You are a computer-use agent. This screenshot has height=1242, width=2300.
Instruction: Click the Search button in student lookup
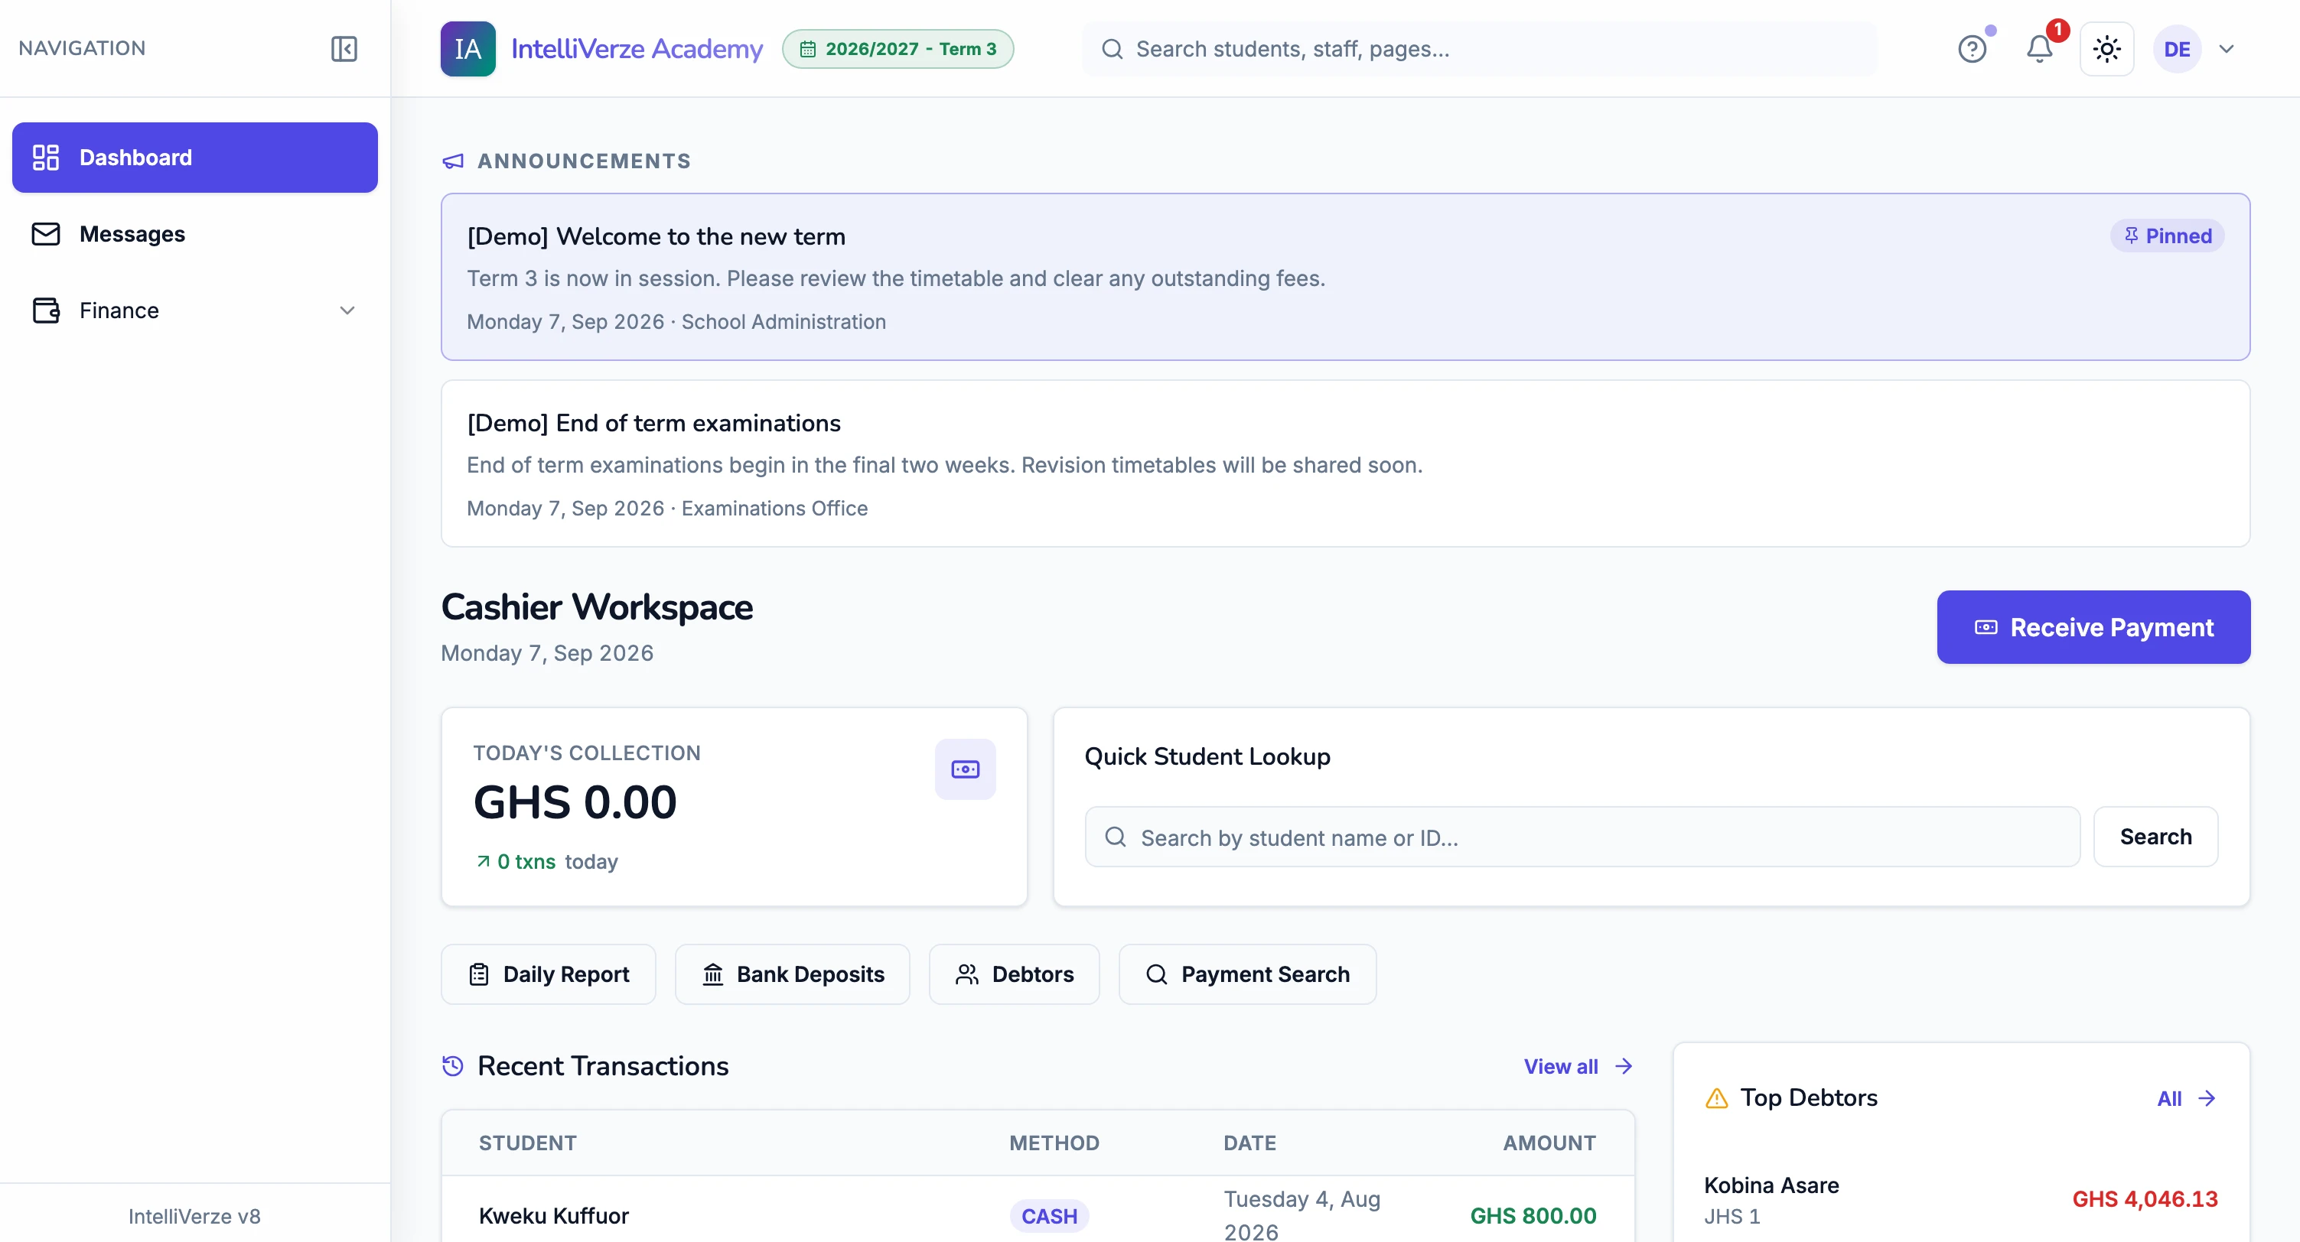[2155, 836]
